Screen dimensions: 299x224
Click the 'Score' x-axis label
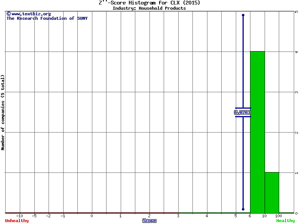[149, 221]
